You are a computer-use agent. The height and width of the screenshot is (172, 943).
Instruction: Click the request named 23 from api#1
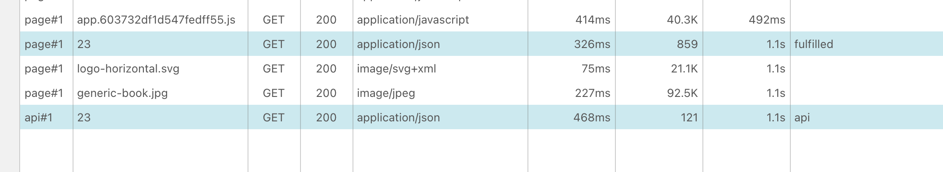[84, 117]
